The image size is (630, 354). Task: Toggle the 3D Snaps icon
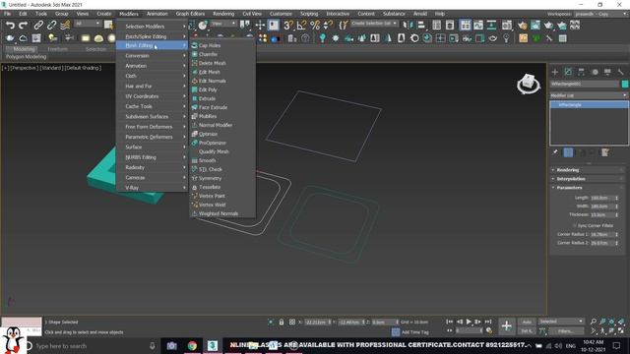288,26
